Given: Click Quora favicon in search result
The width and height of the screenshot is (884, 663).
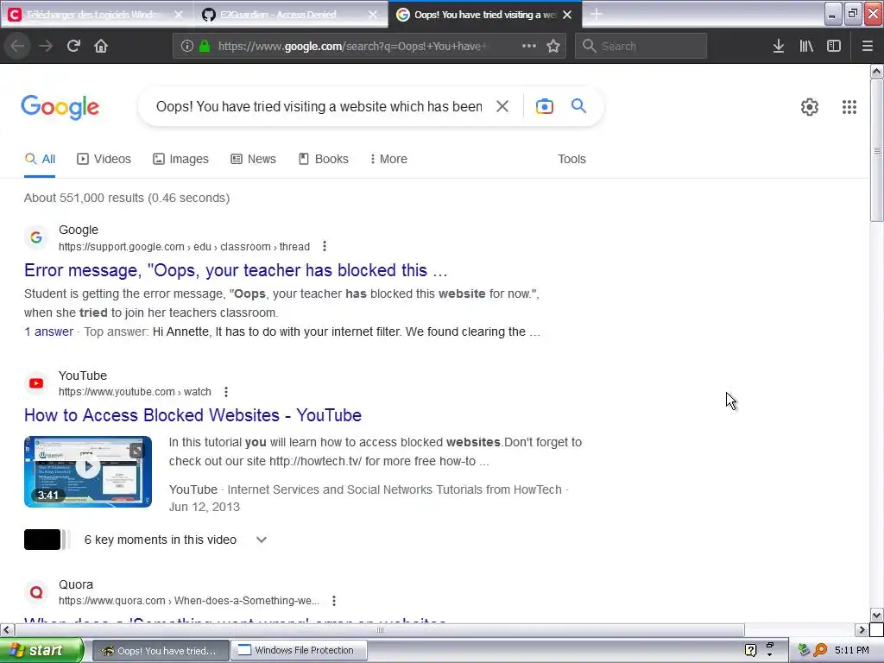Looking at the screenshot, I should tap(36, 592).
